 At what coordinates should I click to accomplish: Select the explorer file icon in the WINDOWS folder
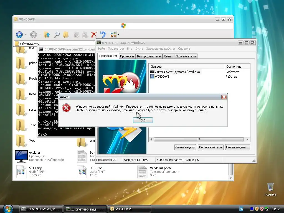click(21, 156)
